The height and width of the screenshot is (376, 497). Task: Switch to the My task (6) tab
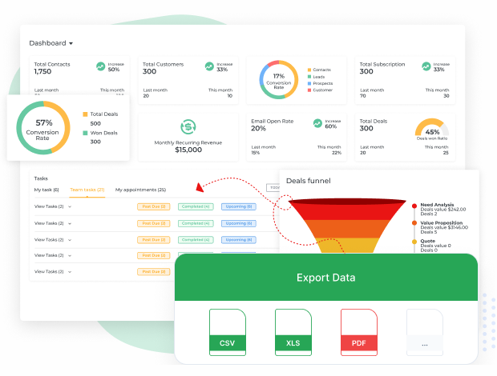pos(46,190)
